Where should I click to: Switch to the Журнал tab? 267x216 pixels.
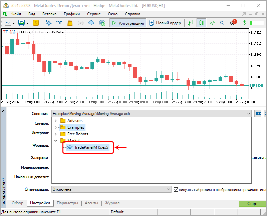(x=112, y=203)
